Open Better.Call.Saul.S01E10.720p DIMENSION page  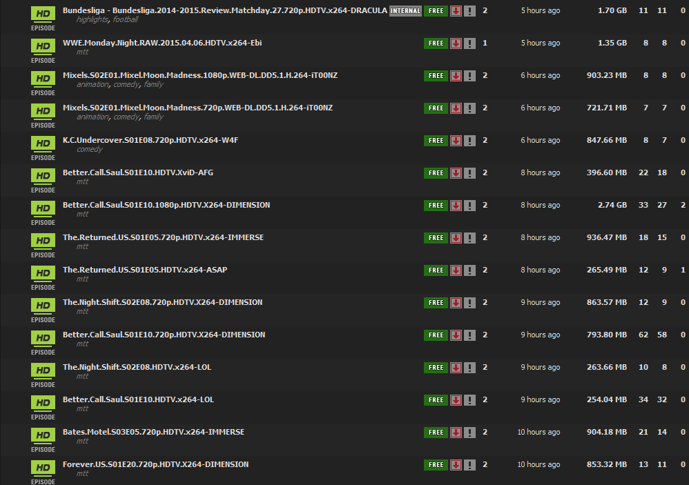164,335
